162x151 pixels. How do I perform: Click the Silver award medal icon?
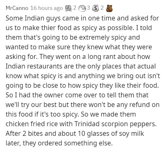95,9
